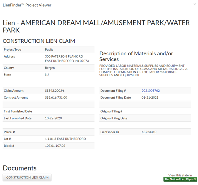Image resolution: width=198 pixels, height=185 pixels.
Task: Click the Documents section heading
Action: point(20,168)
